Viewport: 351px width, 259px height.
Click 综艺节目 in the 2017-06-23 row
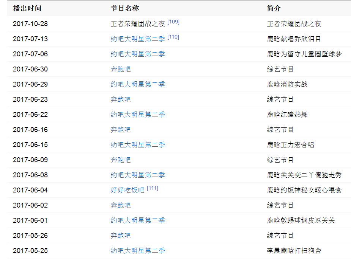tap(280, 99)
